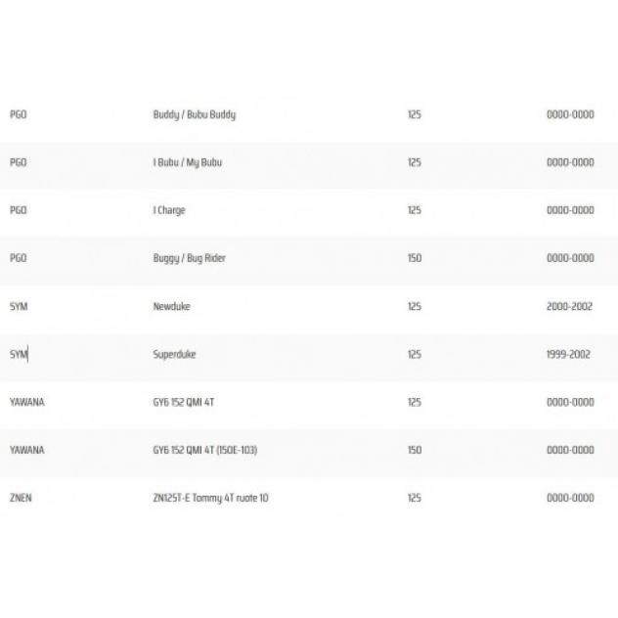The image size is (618, 618).
Task: Select the 2000-2002 year range
Action: [x=569, y=306]
